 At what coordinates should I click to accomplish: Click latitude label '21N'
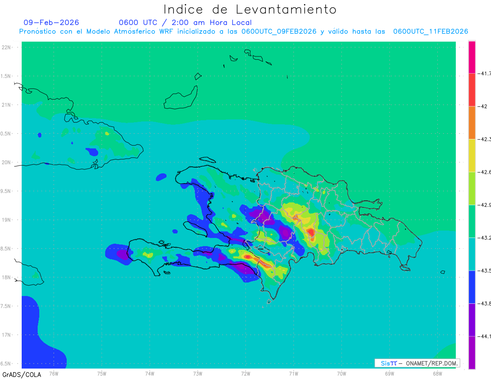click(7, 105)
